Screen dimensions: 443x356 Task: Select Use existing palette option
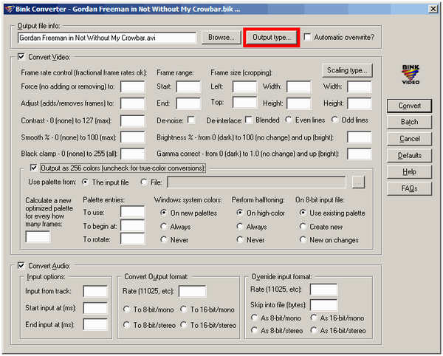303,213
